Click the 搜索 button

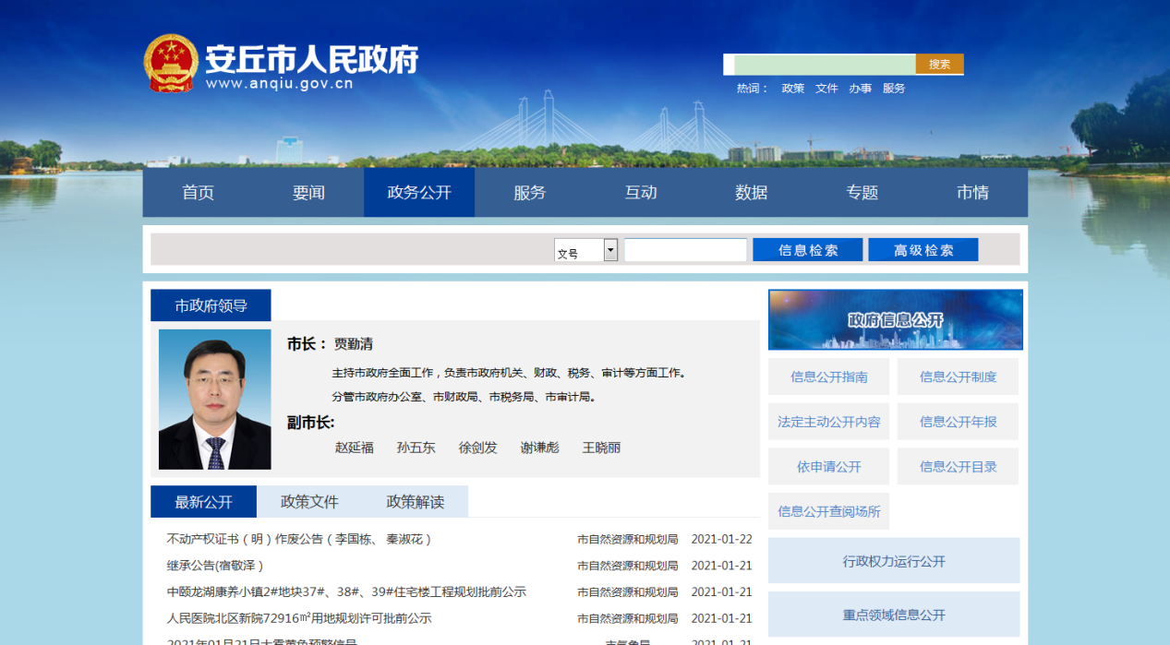tap(939, 64)
